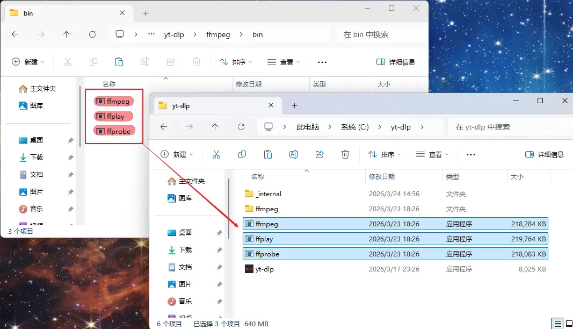The image size is (573, 329).
Task: Sort by 大小 column in yt-dlp window
Action: click(517, 176)
